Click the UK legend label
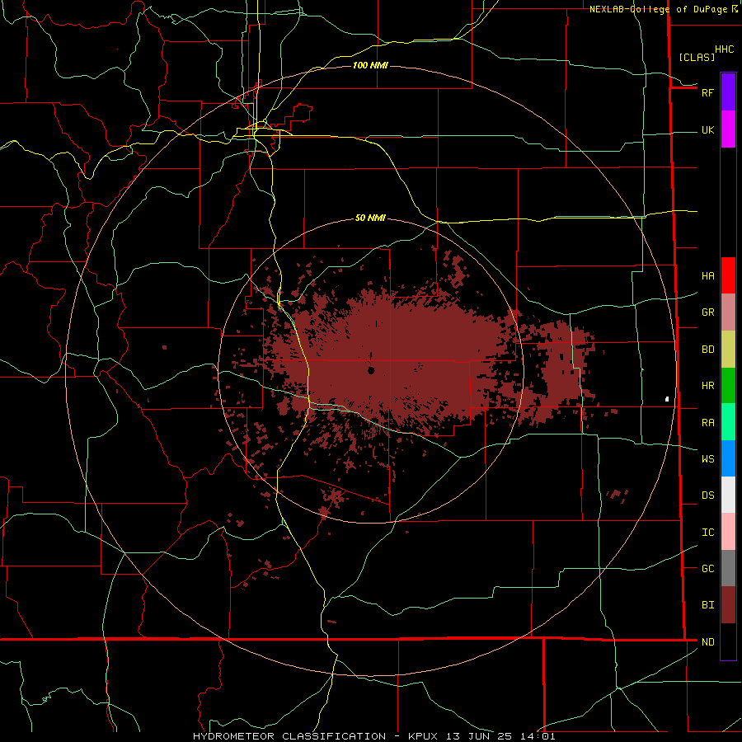 pos(707,130)
